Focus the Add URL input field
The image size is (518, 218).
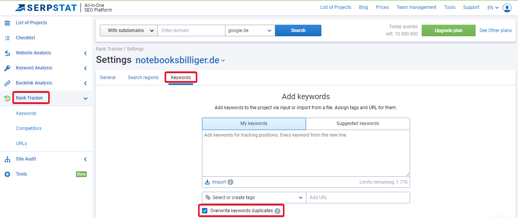[x=358, y=198]
